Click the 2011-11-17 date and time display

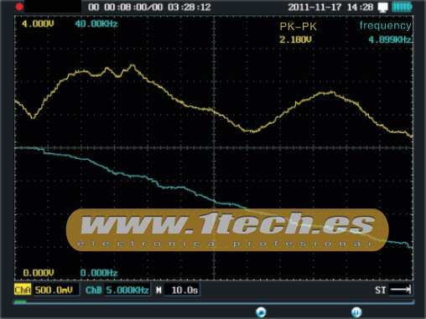point(330,7)
